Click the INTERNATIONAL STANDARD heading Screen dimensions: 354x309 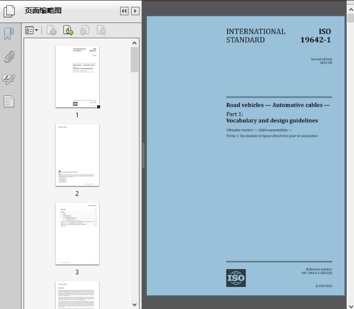coord(256,36)
